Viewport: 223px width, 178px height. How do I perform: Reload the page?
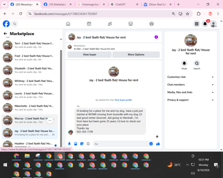click(21, 14)
